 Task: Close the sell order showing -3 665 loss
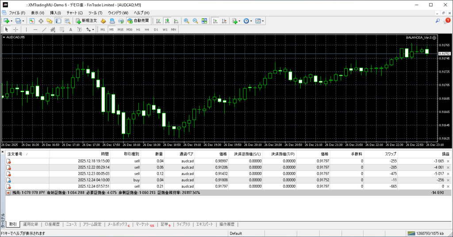click(x=448, y=161)
